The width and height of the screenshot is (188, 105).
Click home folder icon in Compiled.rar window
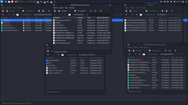(x=69, y=15)
